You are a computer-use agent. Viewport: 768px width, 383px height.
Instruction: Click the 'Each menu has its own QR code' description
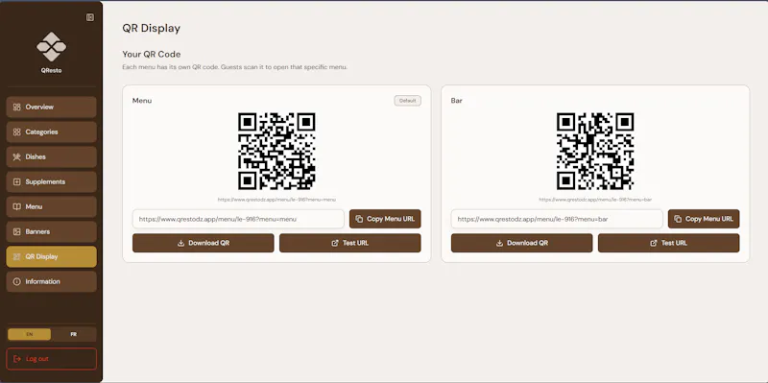(234, 67)
